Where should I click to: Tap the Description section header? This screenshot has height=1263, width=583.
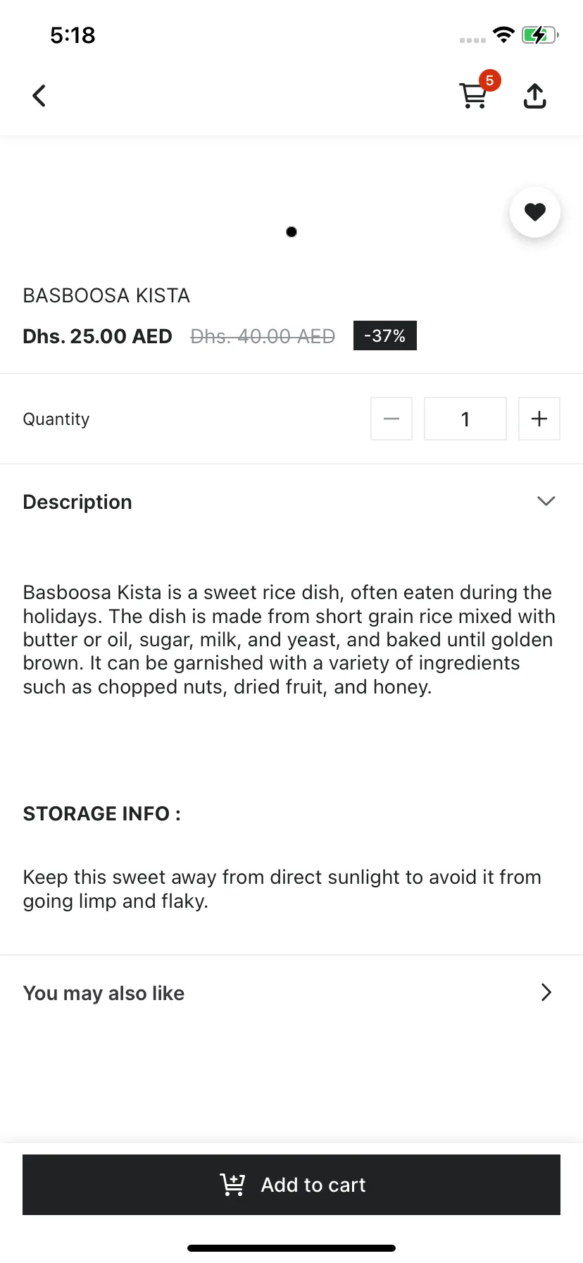(77, 502)
